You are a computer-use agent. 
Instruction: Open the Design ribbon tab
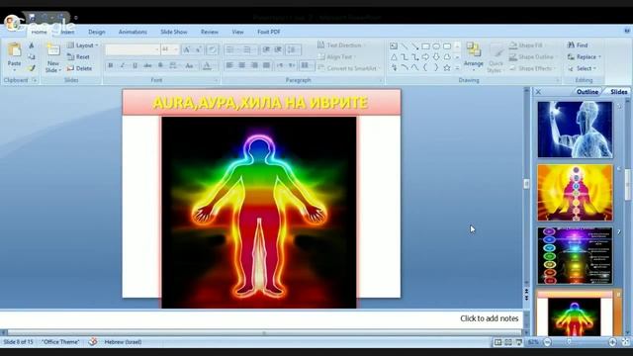tap(97, 32)
